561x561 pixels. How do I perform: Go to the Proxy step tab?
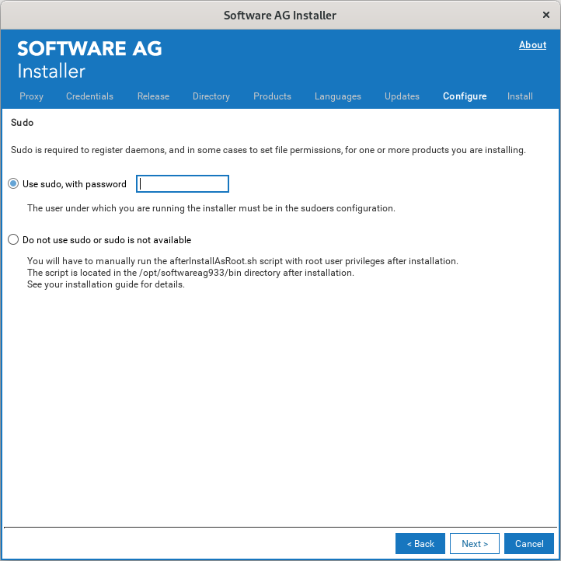(31, 96)
